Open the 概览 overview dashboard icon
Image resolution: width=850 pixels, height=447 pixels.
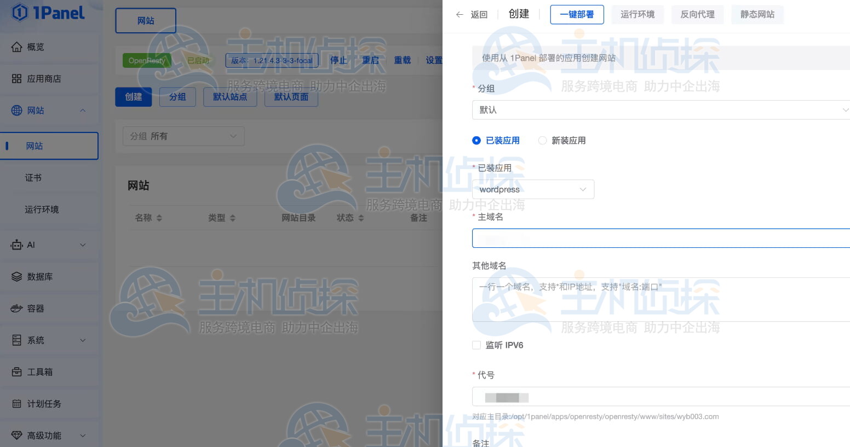[x=17, y=47]
